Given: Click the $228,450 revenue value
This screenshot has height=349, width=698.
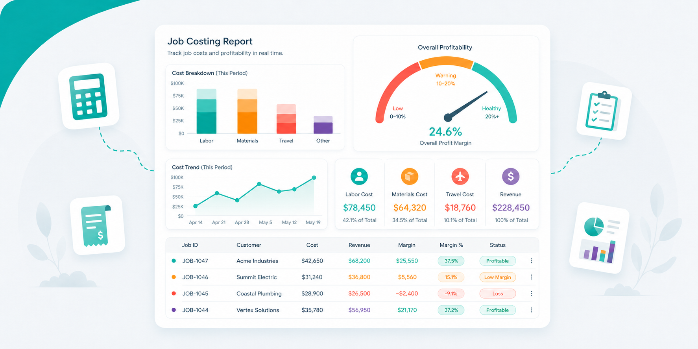Looking at the screenshot, I should (x=511, y=208).
